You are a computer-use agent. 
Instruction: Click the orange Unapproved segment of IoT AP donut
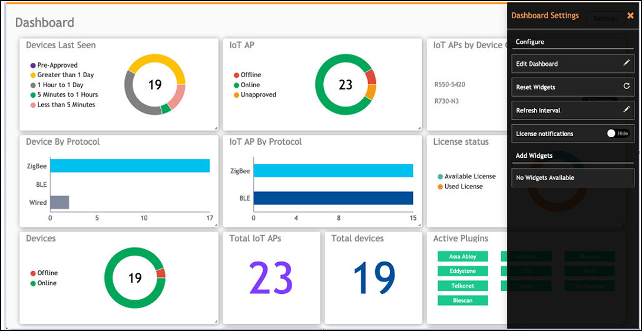tap(370, 92)
